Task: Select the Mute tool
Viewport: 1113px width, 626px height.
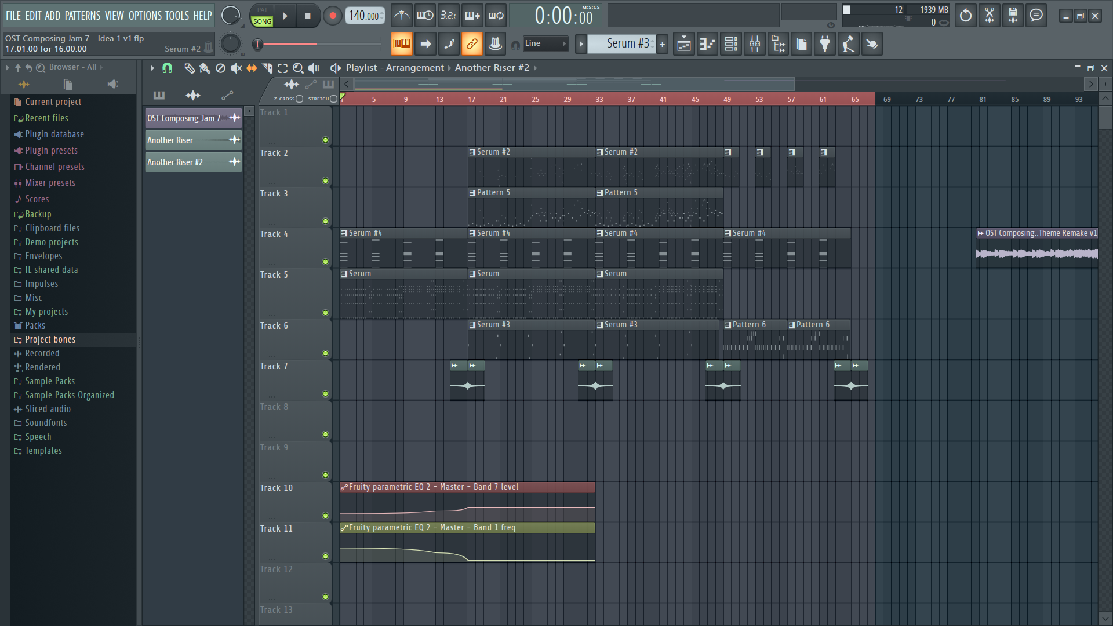Action: click(236, 68)
